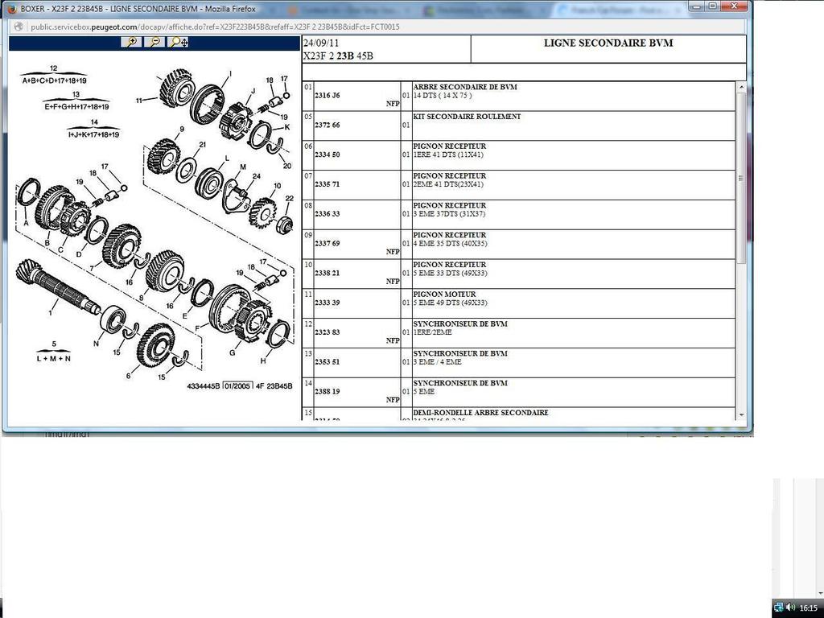
Task: Click NFP label in 2388 19 row
Action: 393,400
